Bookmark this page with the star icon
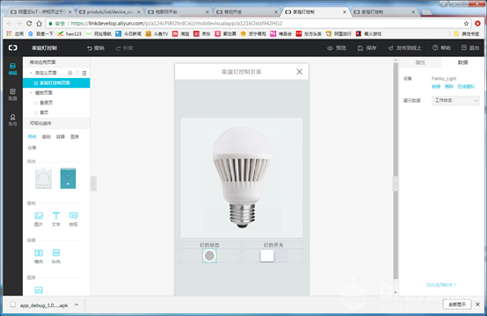 466,23
